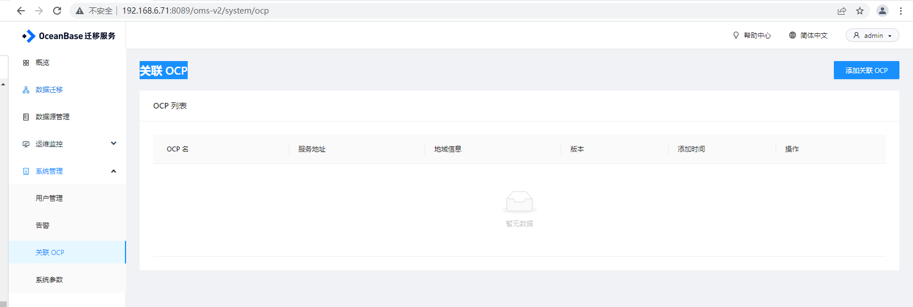Click the 操作 column header
This screenshot has height=307, width=913.
coord(792,149)
